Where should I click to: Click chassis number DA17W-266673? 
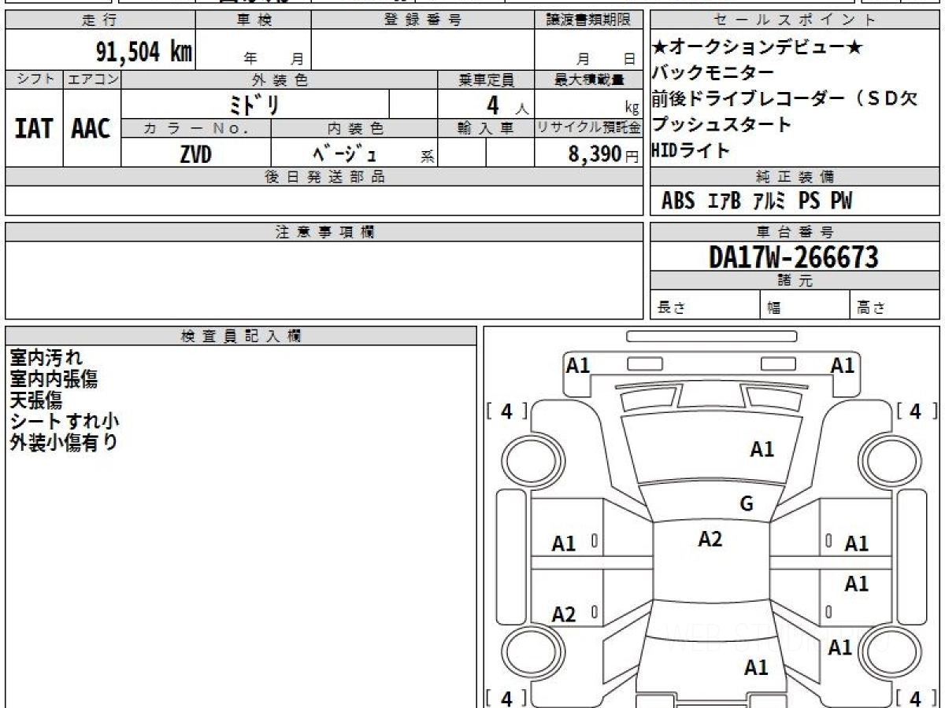tap(794, 256)
